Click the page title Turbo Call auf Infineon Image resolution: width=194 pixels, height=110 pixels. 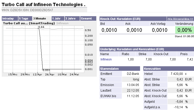[x=43, y=5]
